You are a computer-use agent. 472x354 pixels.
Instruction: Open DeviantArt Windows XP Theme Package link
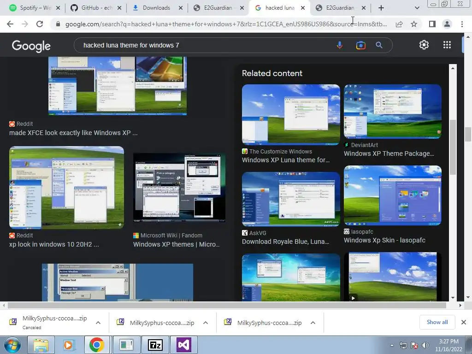click(389, 153)
